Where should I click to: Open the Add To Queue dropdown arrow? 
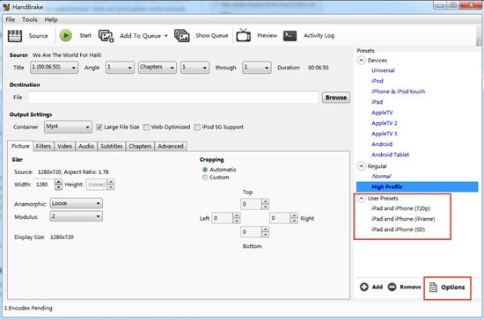pyautogui.click(x=166, y=36)
